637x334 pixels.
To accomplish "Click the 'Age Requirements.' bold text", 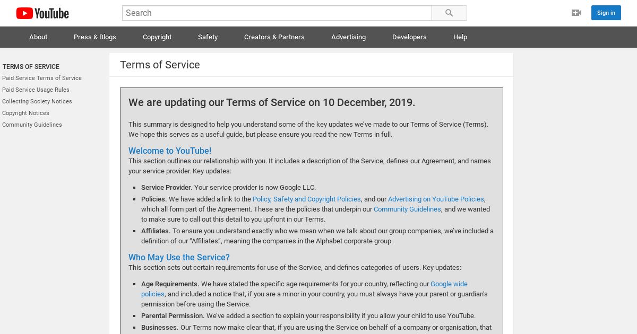I will pos(170,284).
